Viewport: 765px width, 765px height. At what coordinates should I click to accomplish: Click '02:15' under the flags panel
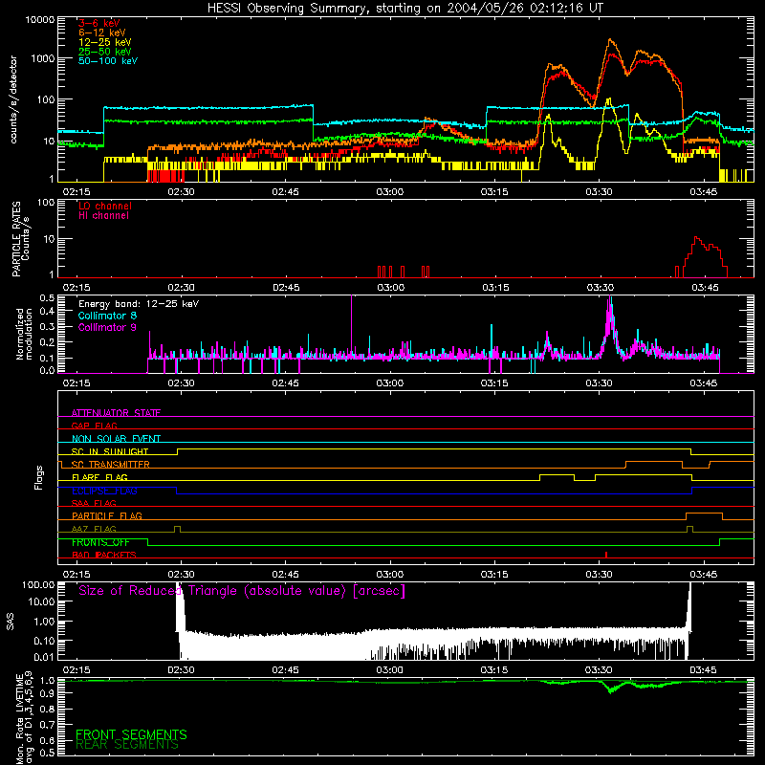(76, 575)
